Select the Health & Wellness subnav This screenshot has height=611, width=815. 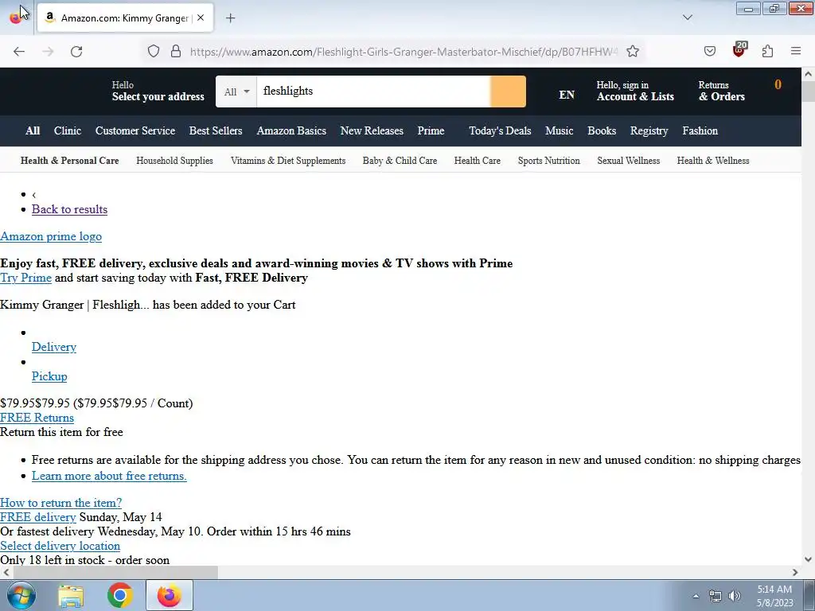713,161
